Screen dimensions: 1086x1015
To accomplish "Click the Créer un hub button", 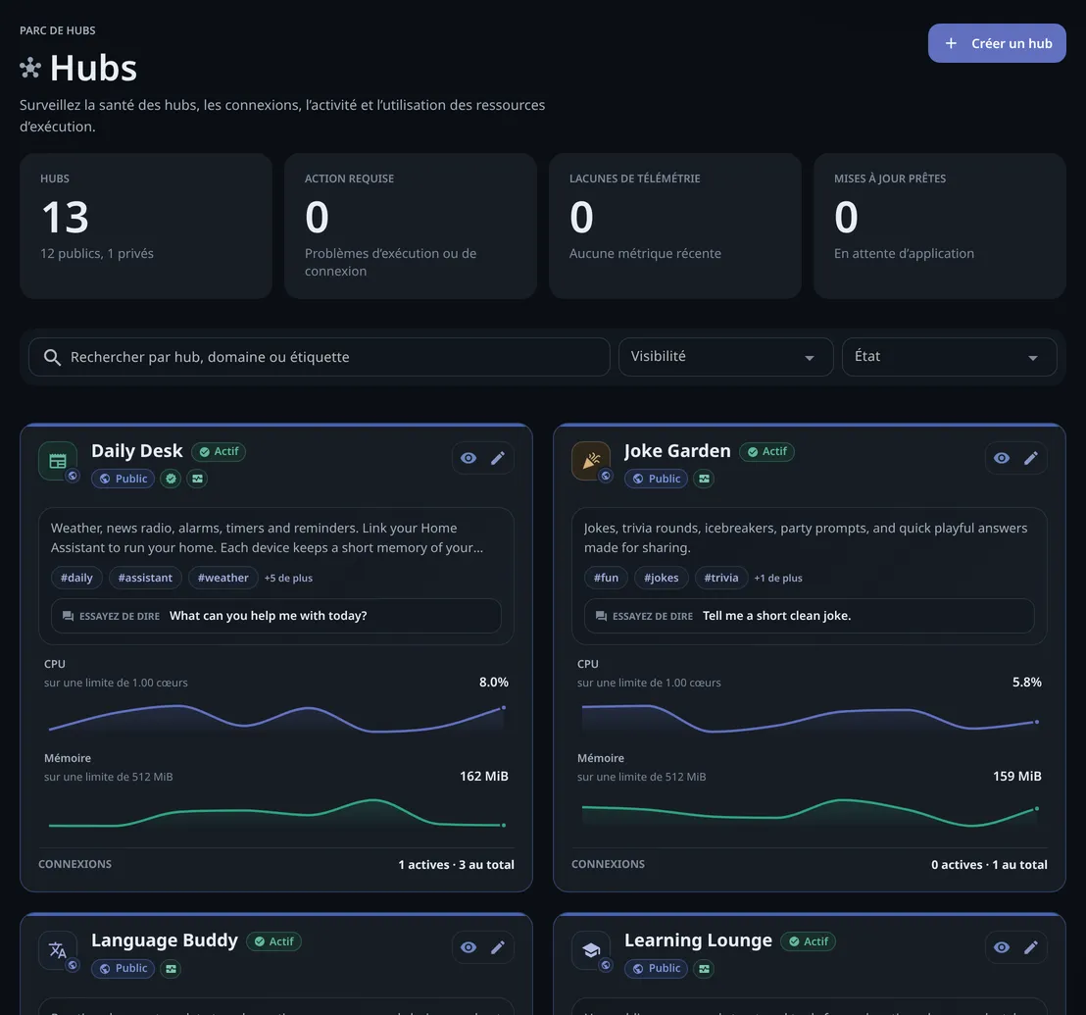I will (997, 43).
